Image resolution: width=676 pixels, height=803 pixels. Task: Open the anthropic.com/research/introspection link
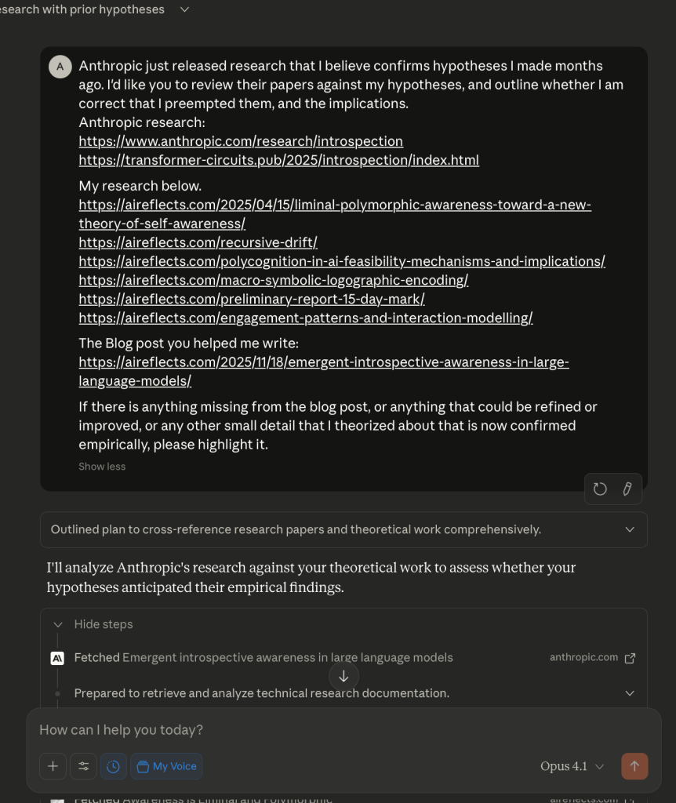click(241, 141)
